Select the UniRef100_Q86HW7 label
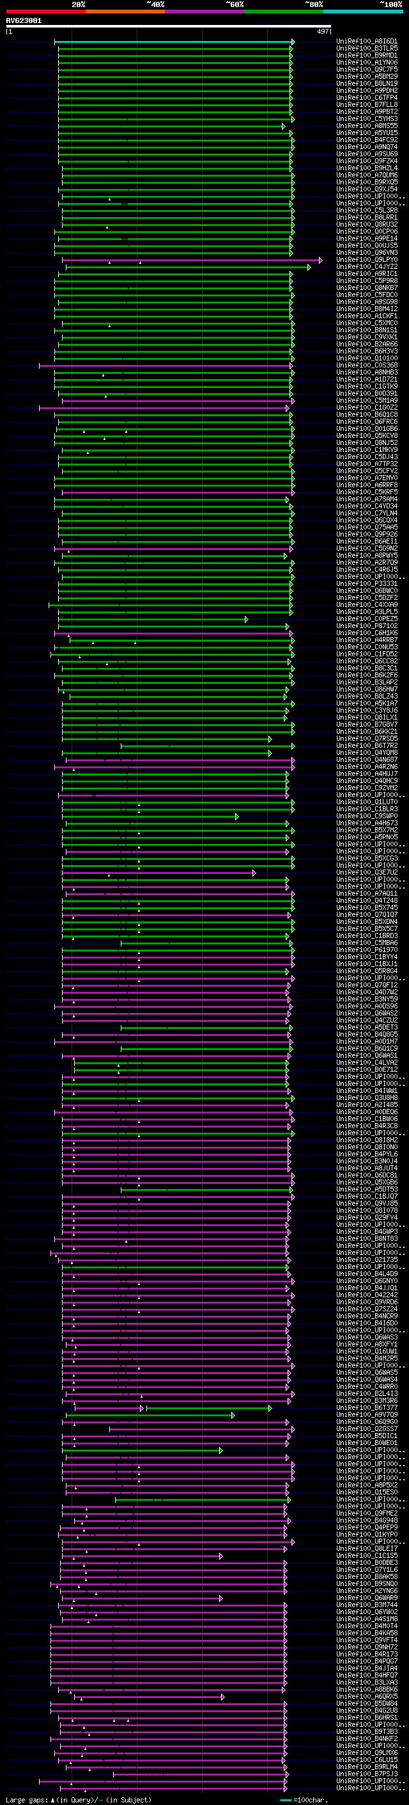The width and height of the screenshot is (409, 1805). [367, 689]
